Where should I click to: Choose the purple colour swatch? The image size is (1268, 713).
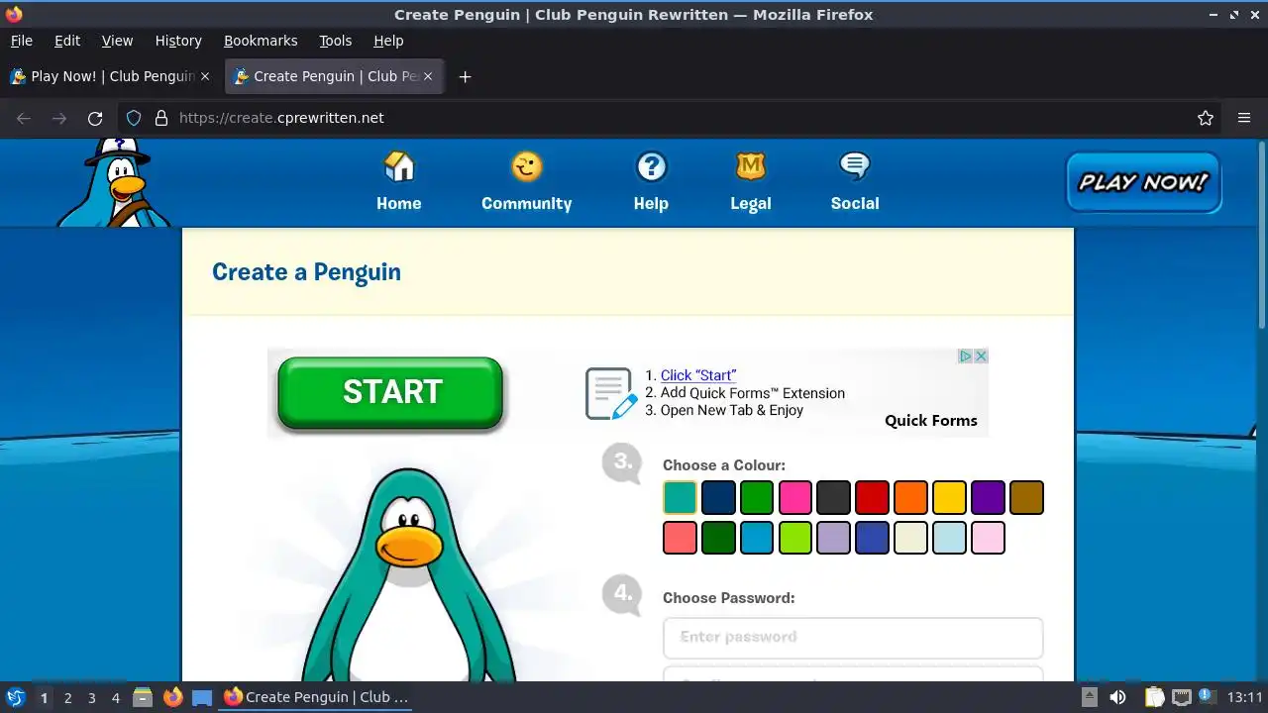click(x=988, y=497)
